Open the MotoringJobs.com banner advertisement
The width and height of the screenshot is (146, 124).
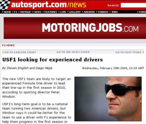click(x=75, y=28)
